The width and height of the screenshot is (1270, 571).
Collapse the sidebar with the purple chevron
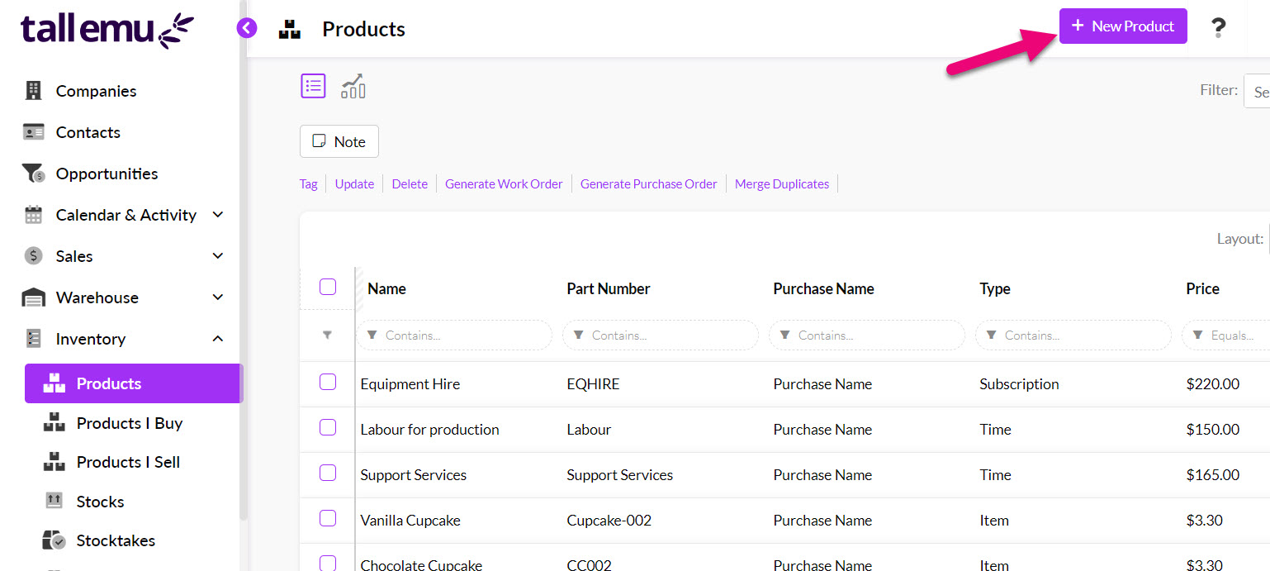(x=246, y=28)
